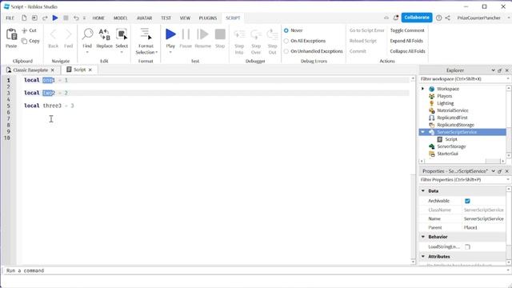512x288 pixels.
Task: Click the Stop test button
Action: click(220, 34)
